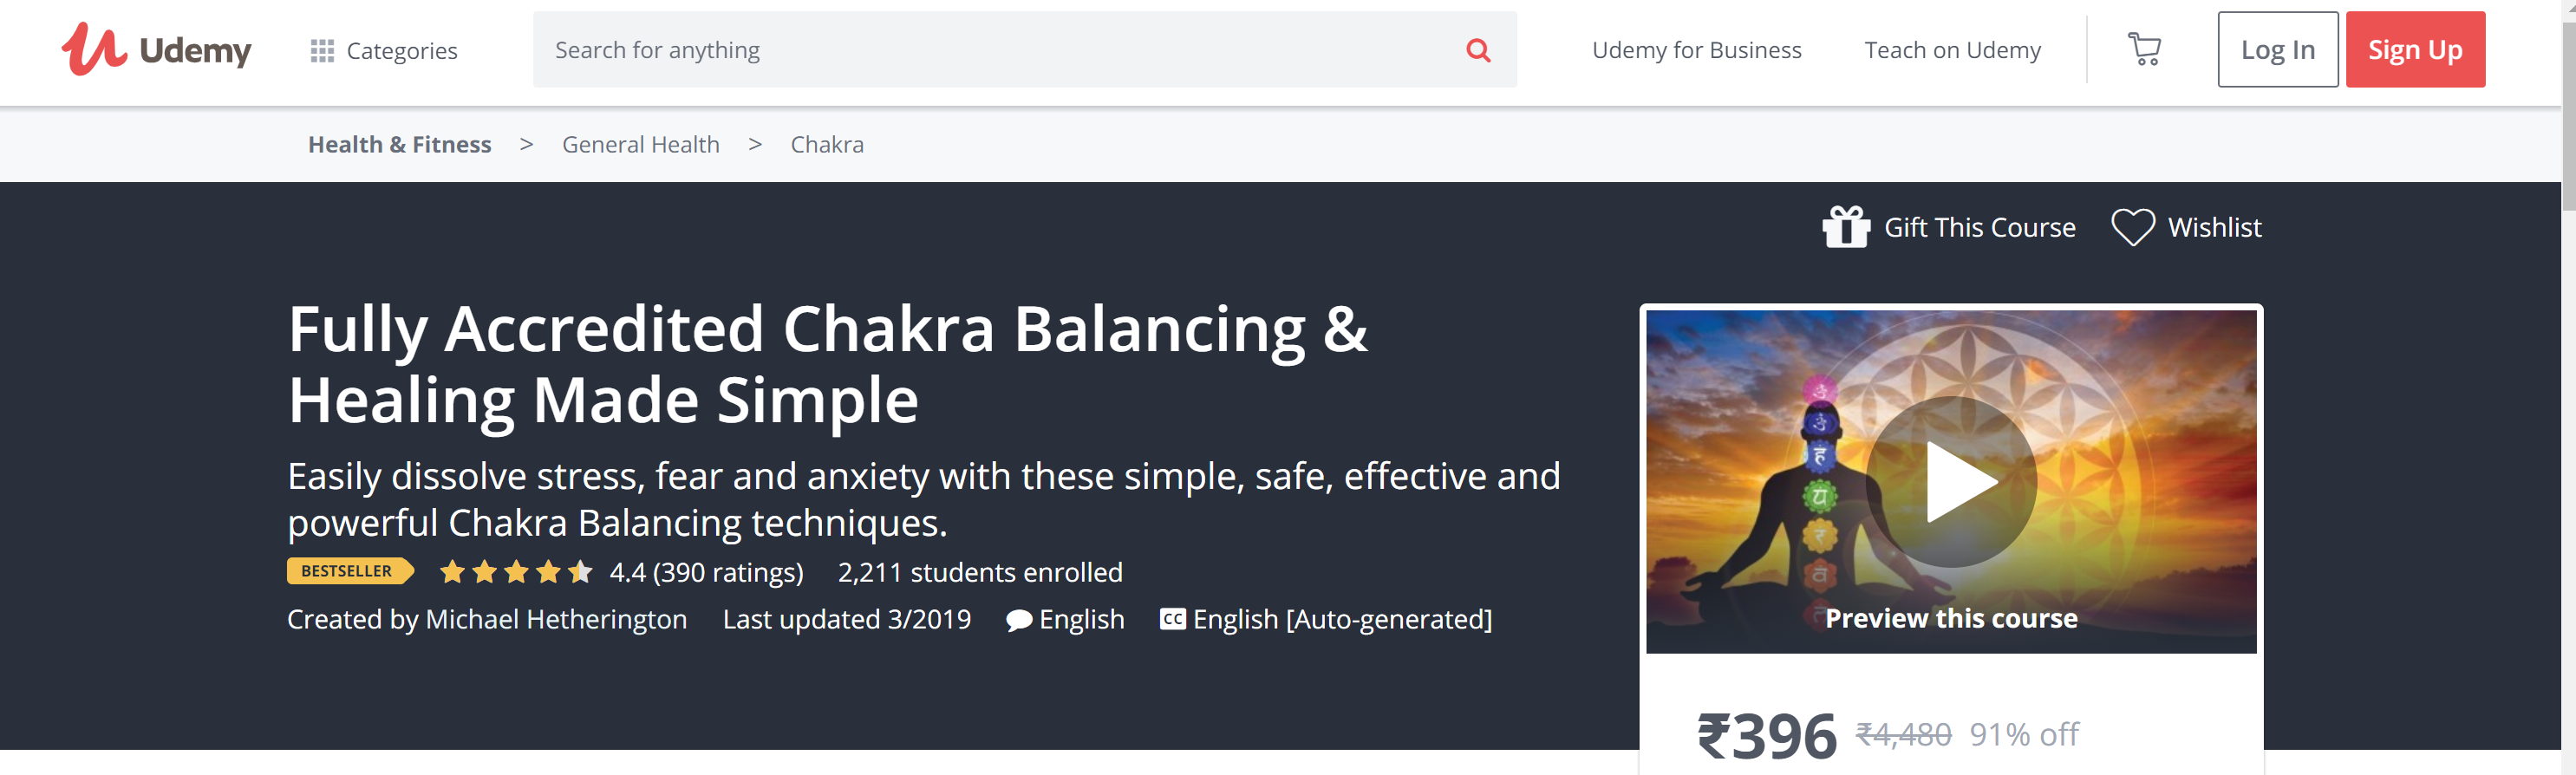Open Teach on Udemy link
2576x775 pixels.
1952,50
